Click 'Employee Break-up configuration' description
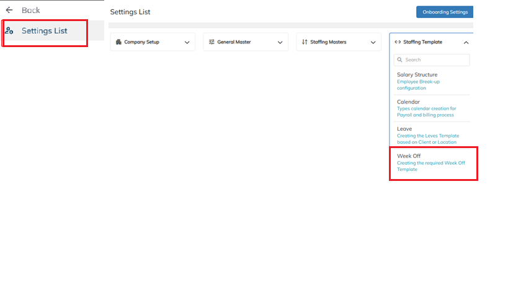The image size is (508, 285). [418, 85]
